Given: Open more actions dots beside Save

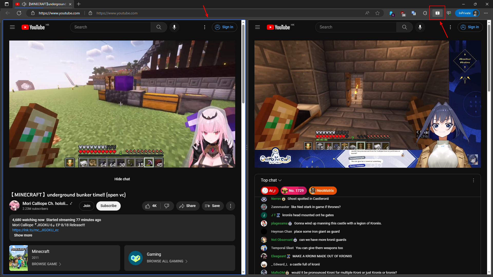Looking at the screenshot, I should click(x=231, y=206).
